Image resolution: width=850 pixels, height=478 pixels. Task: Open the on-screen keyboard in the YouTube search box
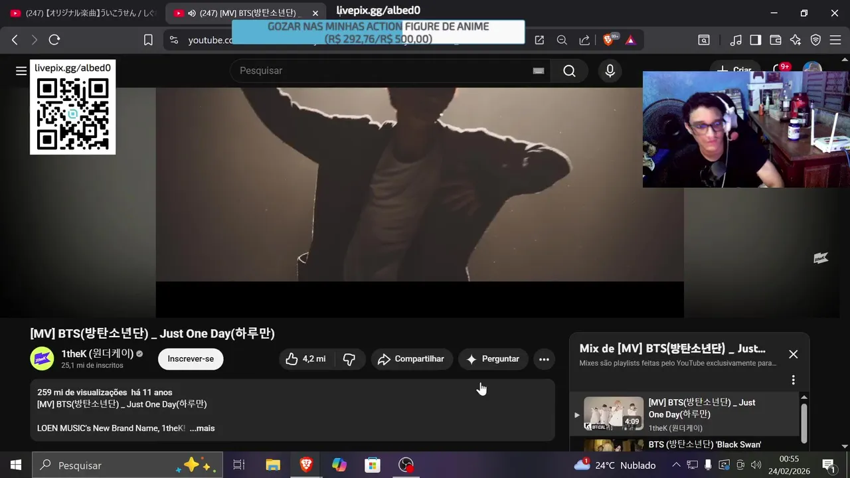(x=539, y=70)
